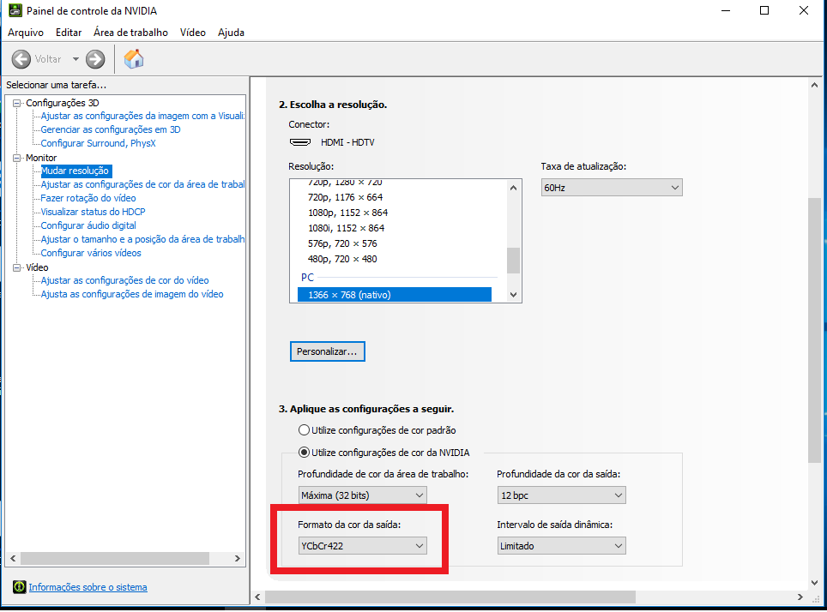Open Fazer rotação do vídeo
Viewport: 827px width, 612px height.
(88, 198)
